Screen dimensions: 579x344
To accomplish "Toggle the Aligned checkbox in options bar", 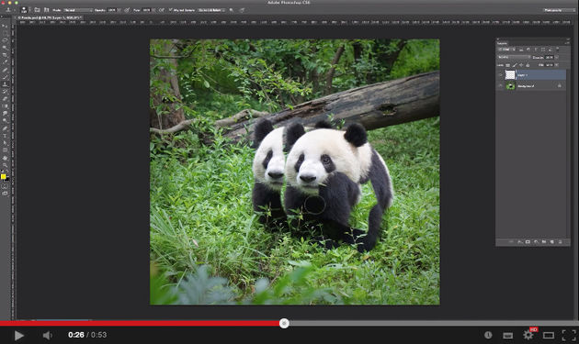I will point(170,9).
